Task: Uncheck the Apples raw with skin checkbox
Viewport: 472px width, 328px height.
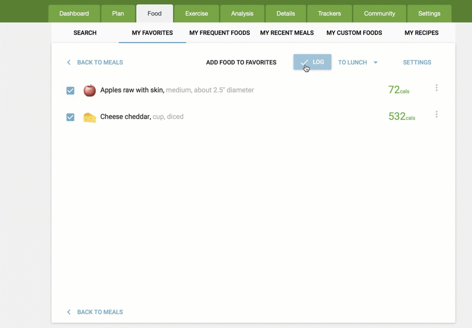Action: coord(70,90)
